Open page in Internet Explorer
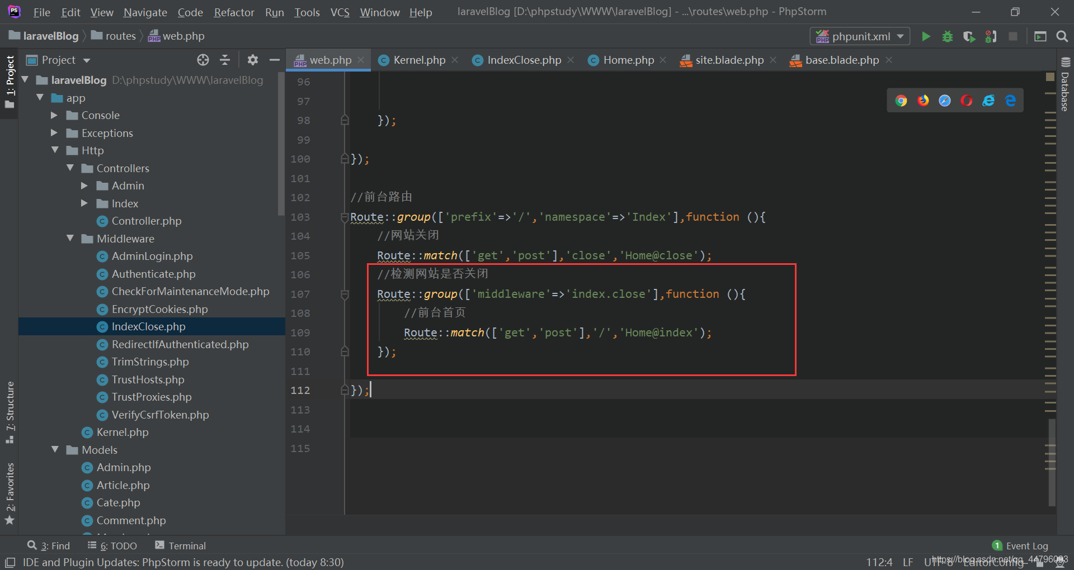Viewport: 1074px width, 570px height. click(988, 101)
